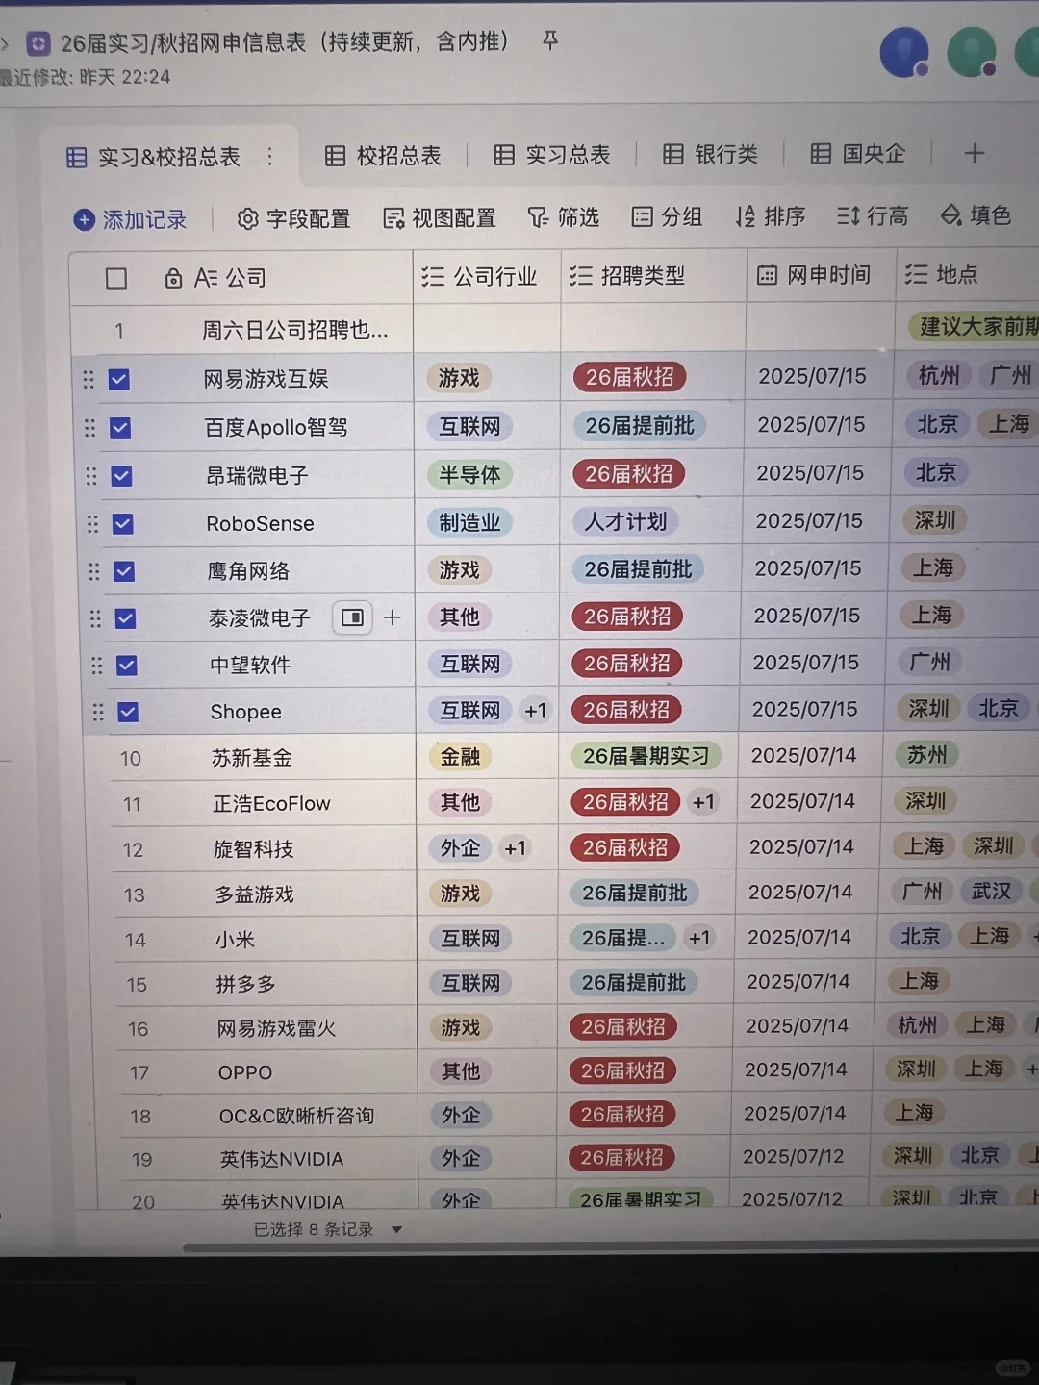Screen dimensions: 1039x1385
Task: Expand the +1 tag in Shopee industry cell
Action: (x=536, y=711)
